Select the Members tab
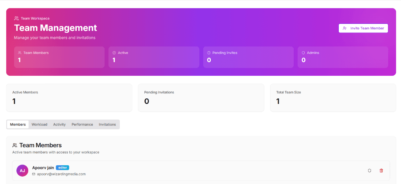Image resolution: width=401 pixels, height=184 pixels. (x=18, y=125)
